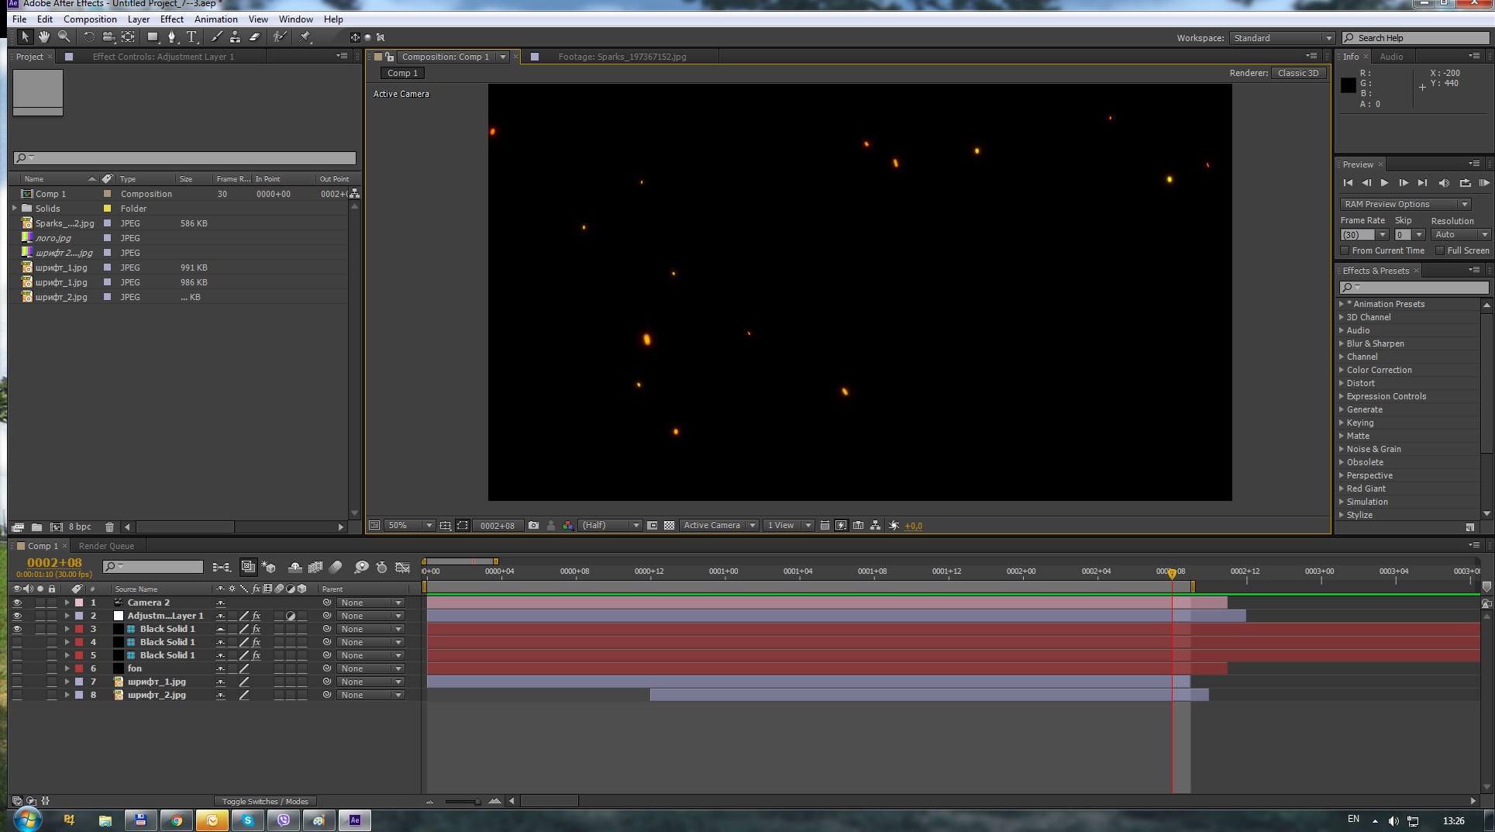This screenshot has width=1495, height=832.
Task: Open the Active Camera view dropdown
Action: tap(718, 525)
